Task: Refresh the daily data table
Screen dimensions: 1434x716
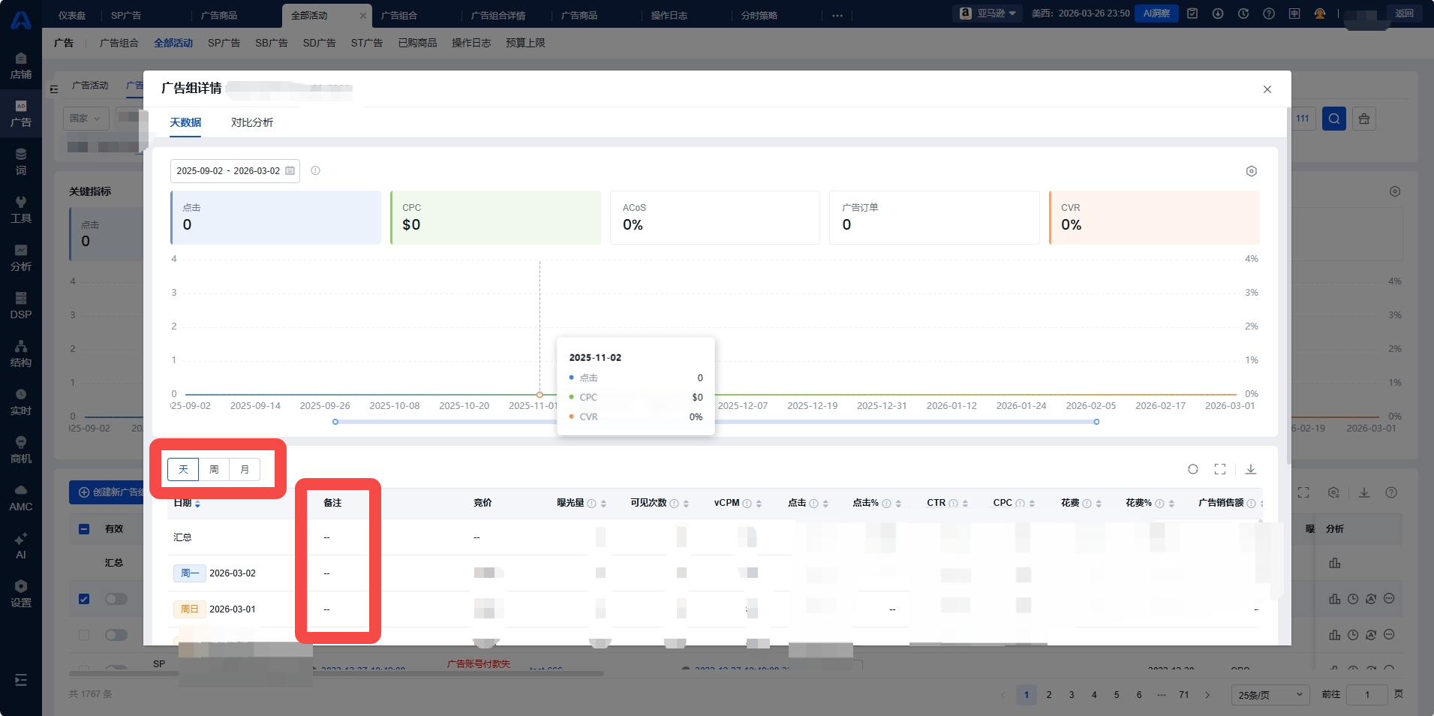Action: [1192, 469]
